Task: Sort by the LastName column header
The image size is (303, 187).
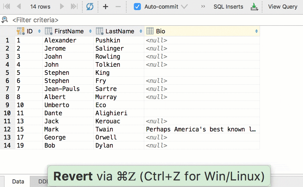Action: point(119,31)
